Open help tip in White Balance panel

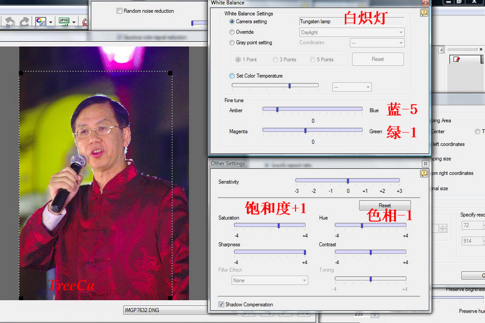tap(424, 13)
